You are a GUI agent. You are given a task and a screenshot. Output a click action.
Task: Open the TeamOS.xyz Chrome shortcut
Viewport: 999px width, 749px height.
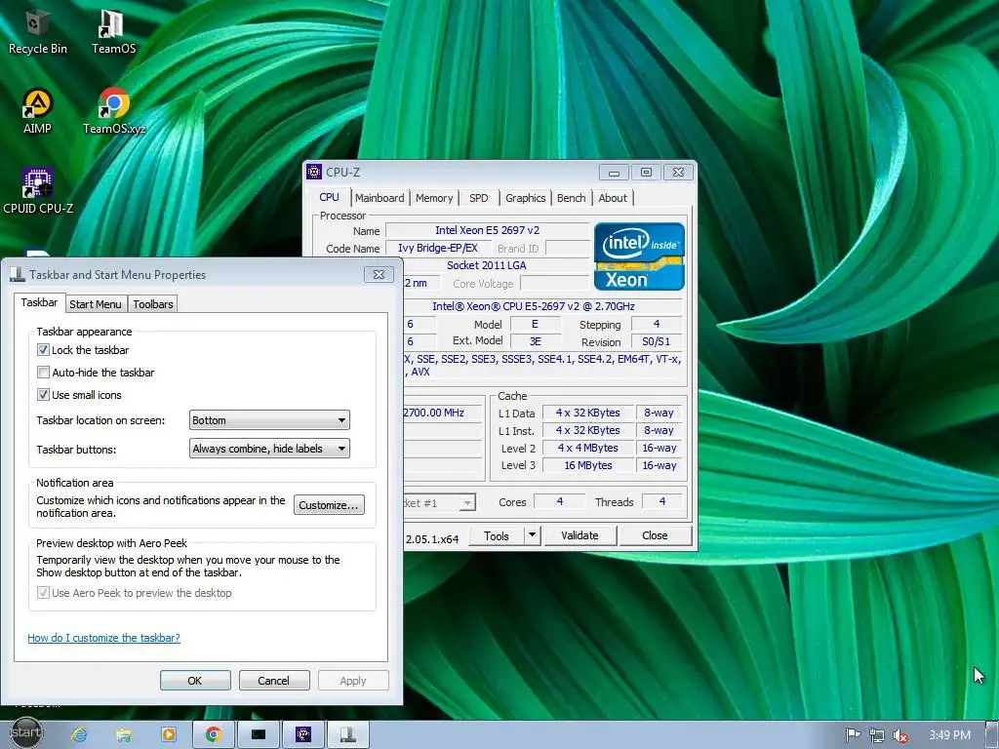pos(114,111)
